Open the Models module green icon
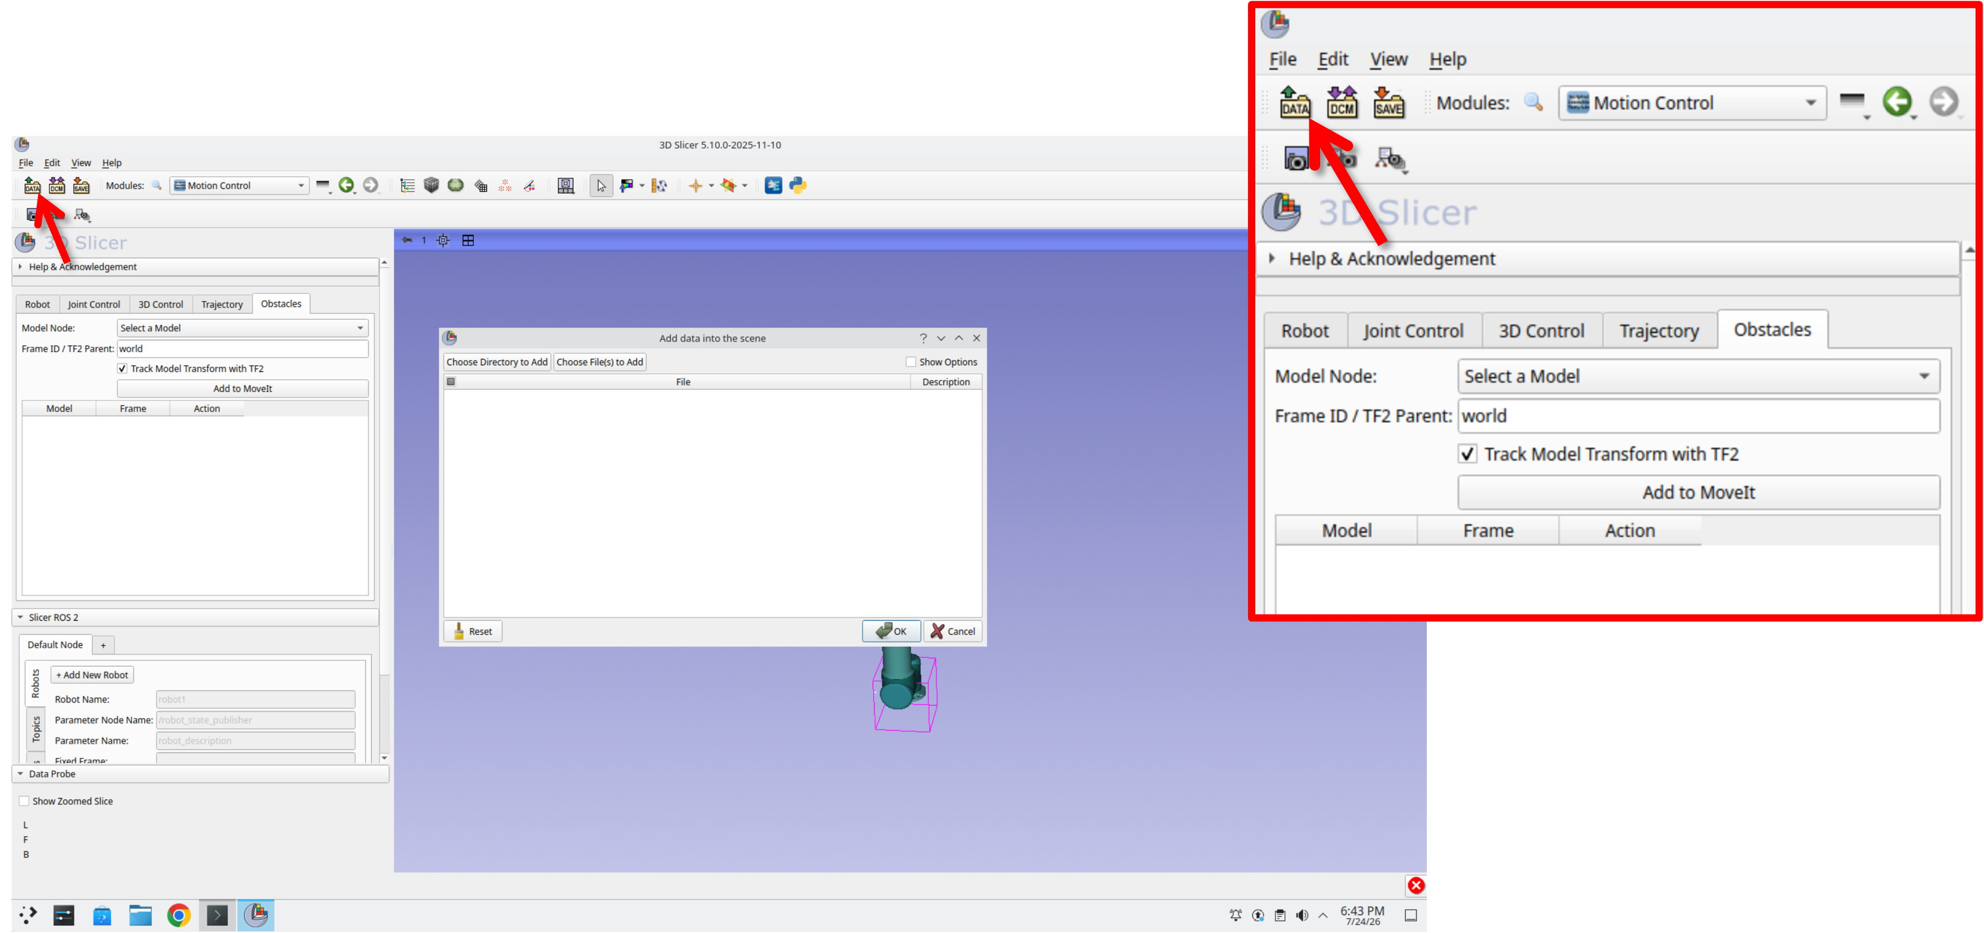The image size is (1984, 933). (x=456, y=185)
